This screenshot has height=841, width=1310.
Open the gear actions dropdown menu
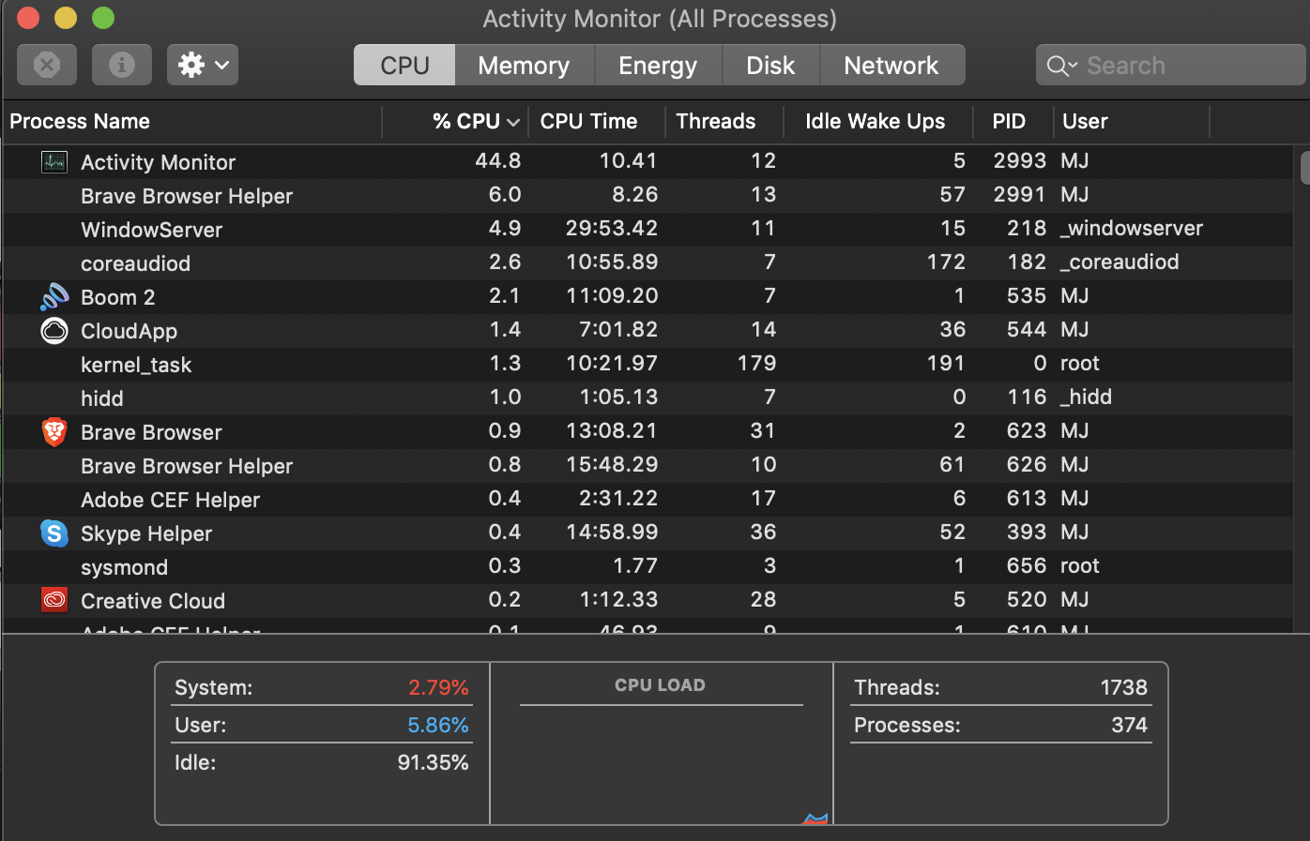tap(203, 65)
